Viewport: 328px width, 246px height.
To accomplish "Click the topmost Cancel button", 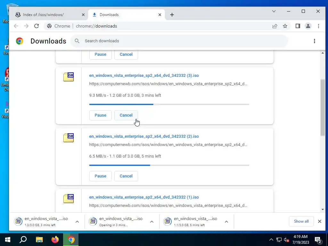I will click(126, 54).
